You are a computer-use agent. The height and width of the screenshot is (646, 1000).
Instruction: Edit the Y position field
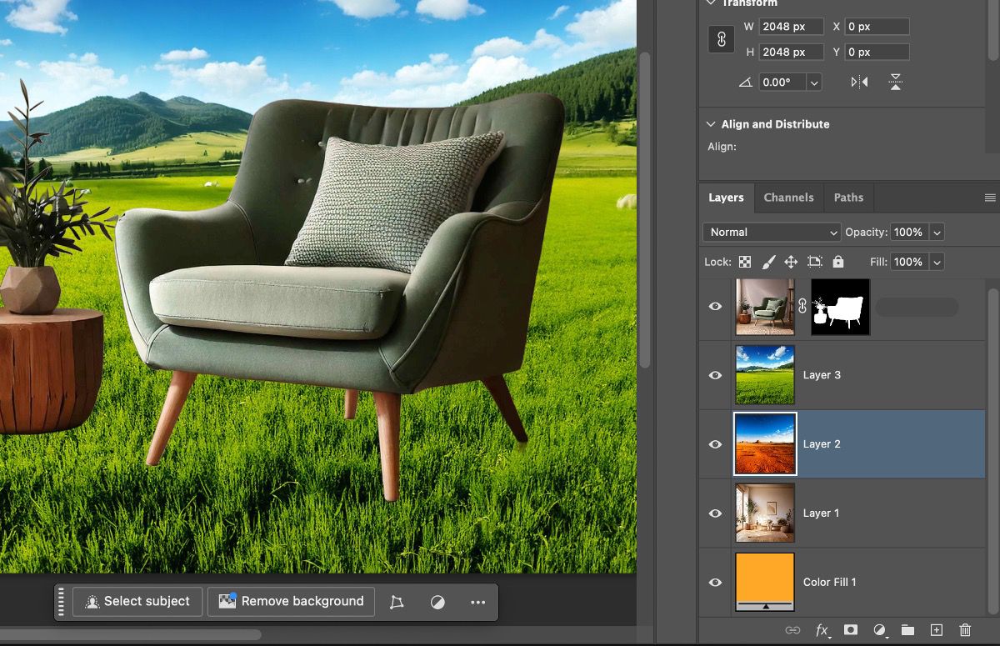[877, 52]
